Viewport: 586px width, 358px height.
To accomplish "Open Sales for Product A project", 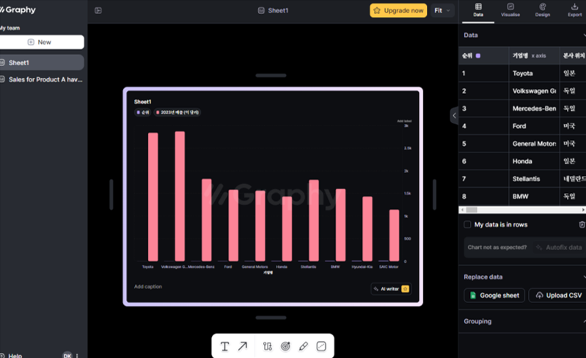I will click(41, 79).
